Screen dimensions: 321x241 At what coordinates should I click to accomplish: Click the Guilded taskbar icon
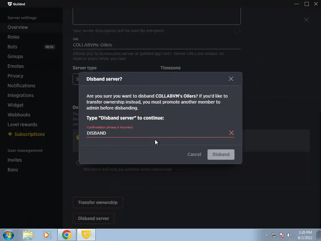86,235
